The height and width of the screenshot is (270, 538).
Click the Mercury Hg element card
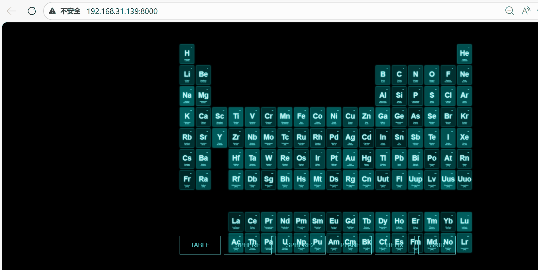pyautogui.click(x=367, y=159)
